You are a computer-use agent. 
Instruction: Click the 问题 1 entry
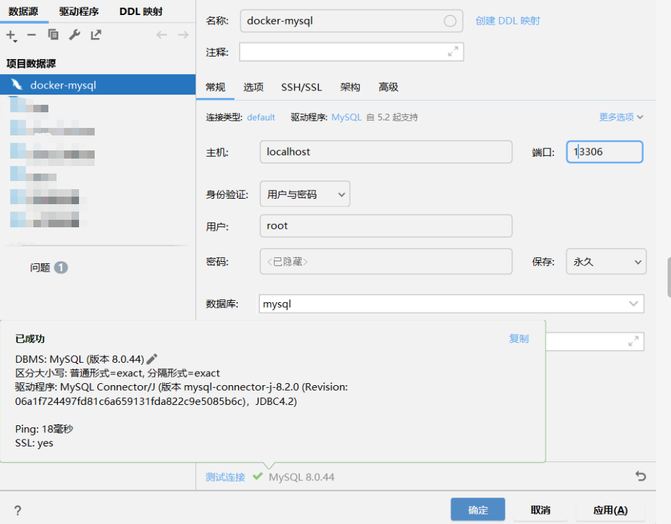(x=49, y=267)
